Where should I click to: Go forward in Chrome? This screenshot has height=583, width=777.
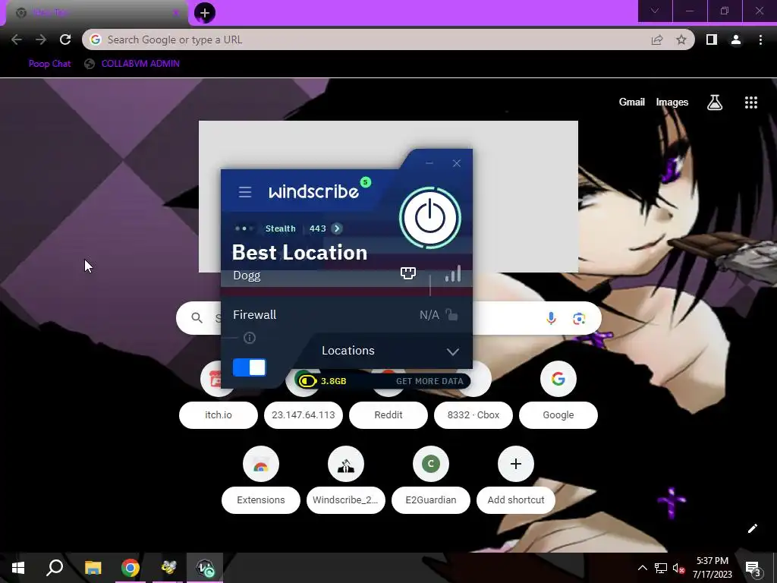pos(41,39)
